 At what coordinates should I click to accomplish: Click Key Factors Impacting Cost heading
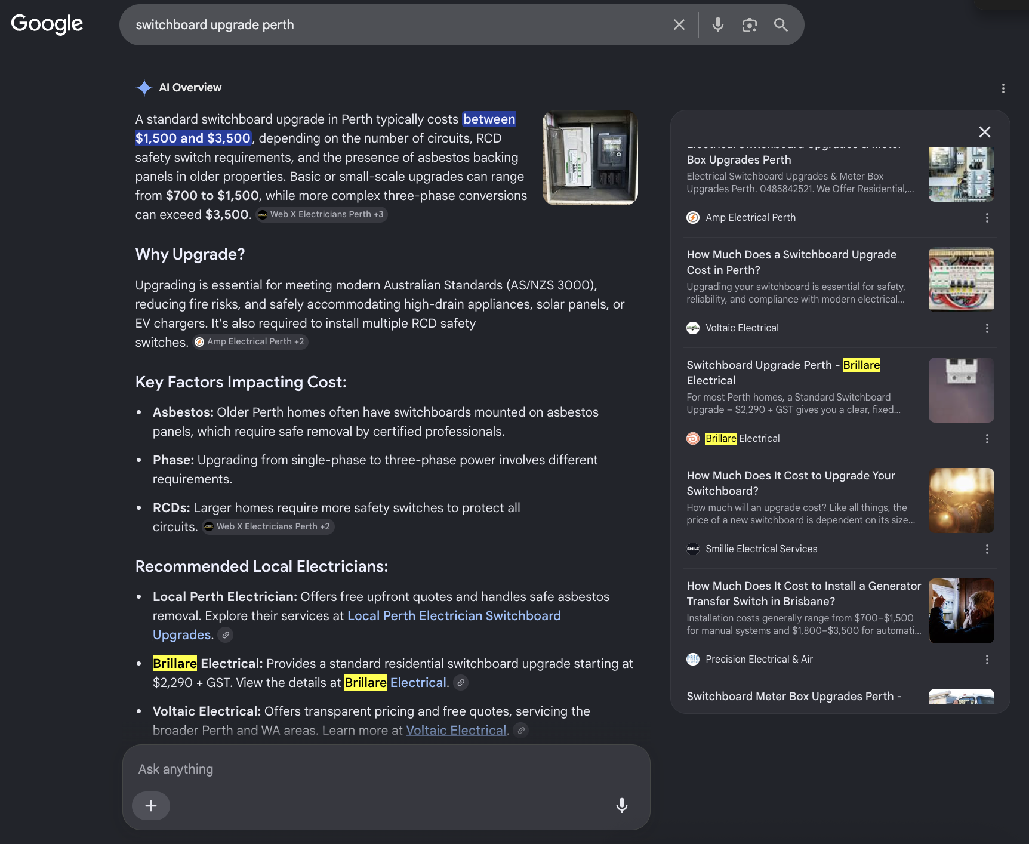(241, 382)
